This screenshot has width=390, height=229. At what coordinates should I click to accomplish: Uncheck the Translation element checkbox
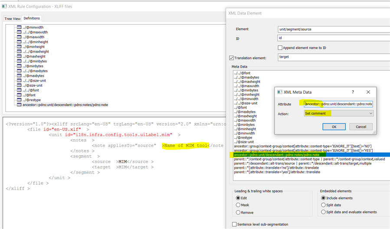click(231, 58)
